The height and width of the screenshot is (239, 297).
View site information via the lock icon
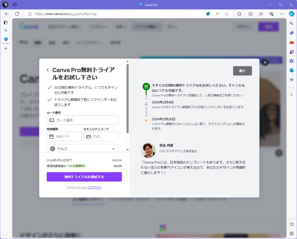click(x=30, y=14)
